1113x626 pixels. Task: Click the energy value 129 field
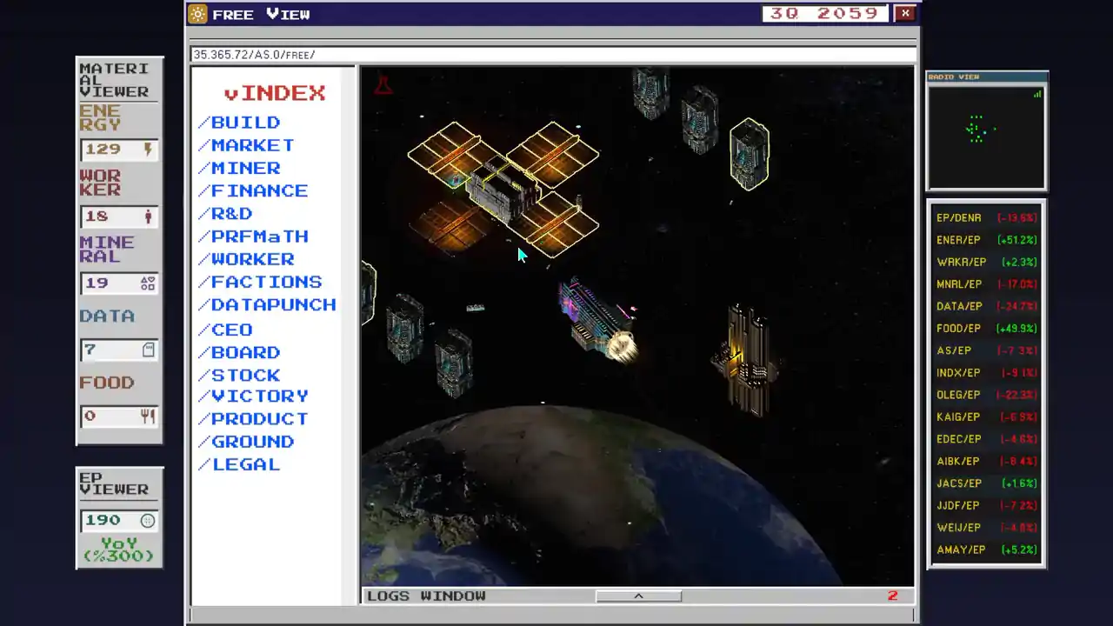pyautogui.click(x=119, y=150)
